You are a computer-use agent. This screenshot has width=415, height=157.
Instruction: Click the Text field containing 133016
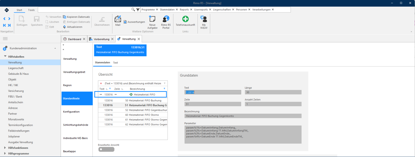pos(212,92)
